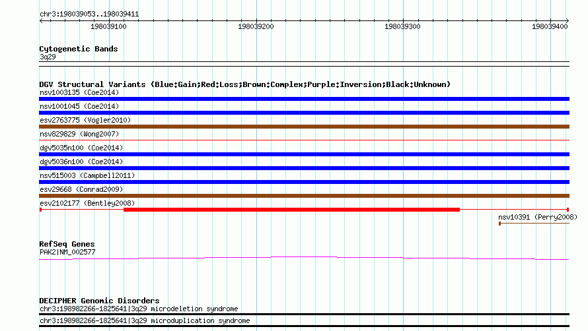The image size is (588, 331).
Task: Open the 3q29 microduplication syndrome entry
Action: 145,321
